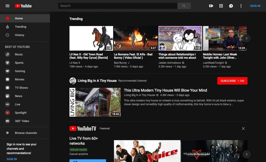
Task: Open the create video camera icon
Action: click(x=211, y=6)
